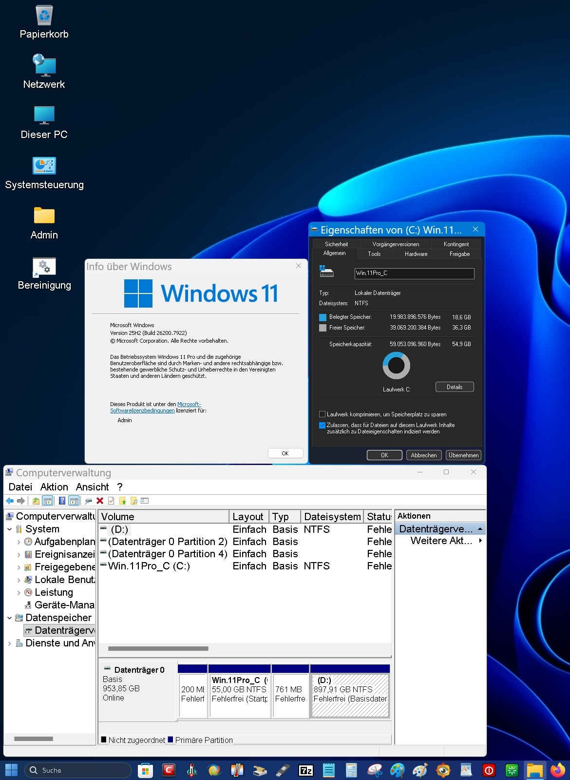The width and height of the screenshot is (570, 780).
Task: Click Abbrechen in the Eigenschaften dialog
Action: [x=424, y=455]
